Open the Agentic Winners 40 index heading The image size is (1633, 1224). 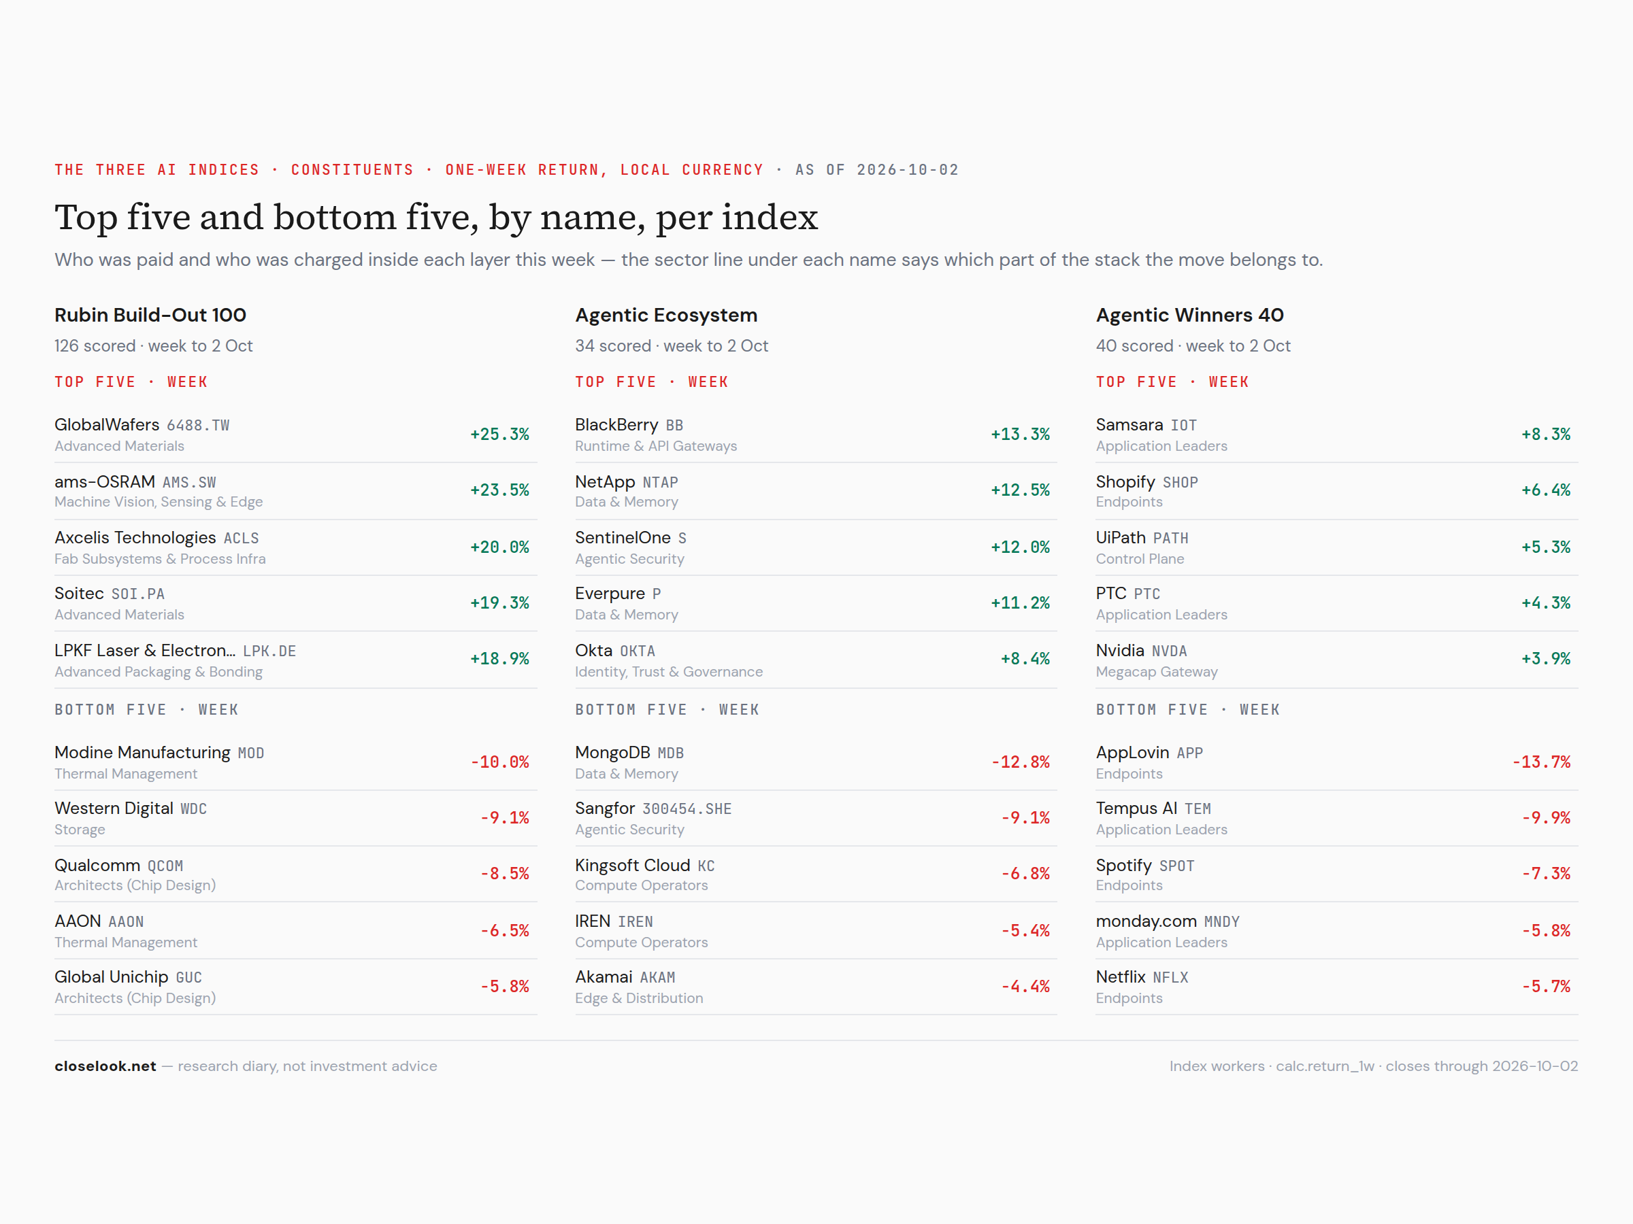tap(1189, 315)
